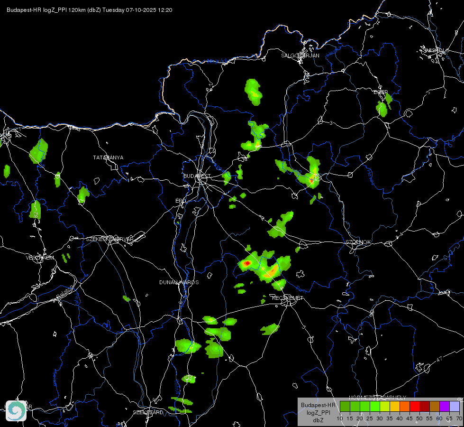Pick the 30–35 dBZ yellow-green legend swatch

(x=385, y=406)
